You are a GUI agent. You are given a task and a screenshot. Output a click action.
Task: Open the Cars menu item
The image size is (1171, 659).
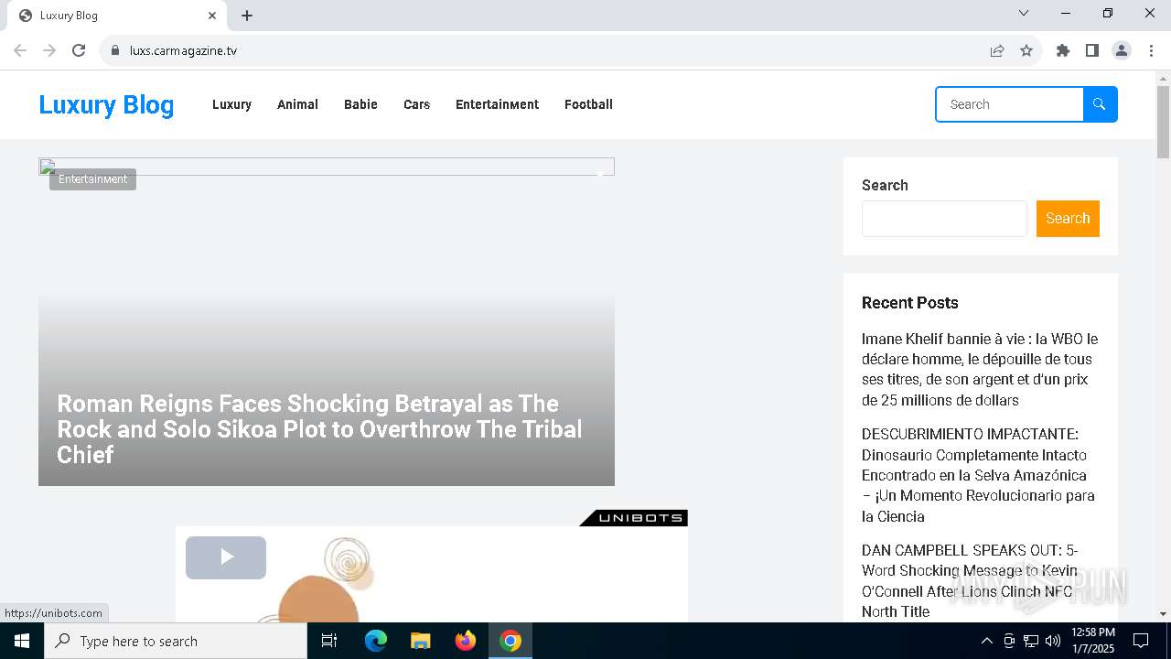[416, 104]
